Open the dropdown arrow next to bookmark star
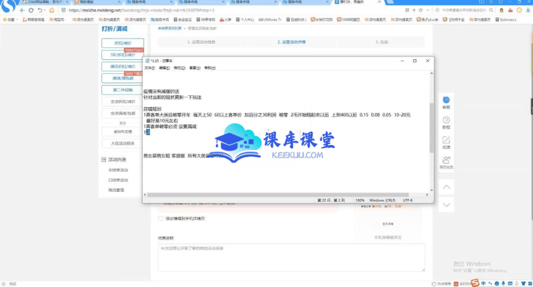The height and width of the screenshot is (287, 533). click(428, 11)
